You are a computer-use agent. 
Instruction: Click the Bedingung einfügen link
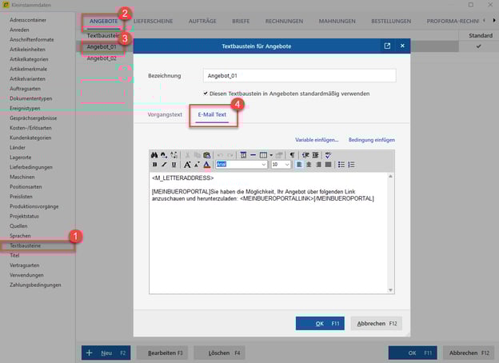[x=372, y=140]
